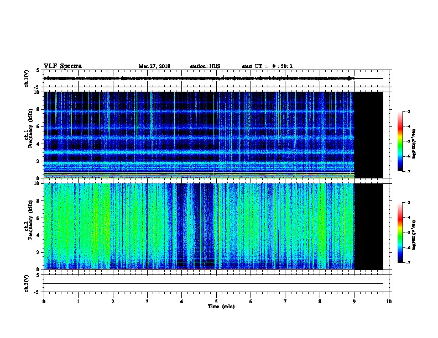Screen dimensions: 438x338
Task: Click the flat ch.3 waveform line
Action: click(213, 284)
